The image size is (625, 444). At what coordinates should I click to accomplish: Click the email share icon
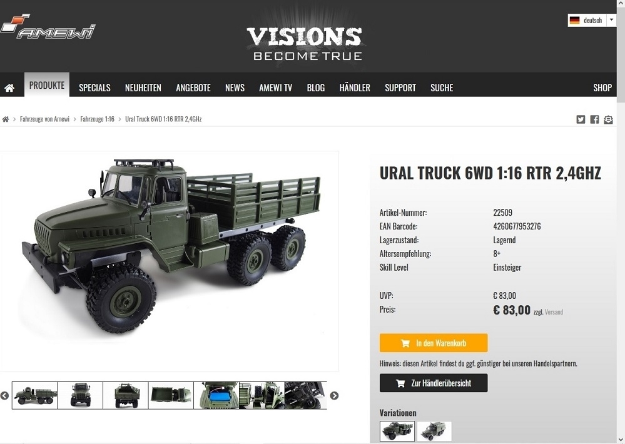(608, 119)
